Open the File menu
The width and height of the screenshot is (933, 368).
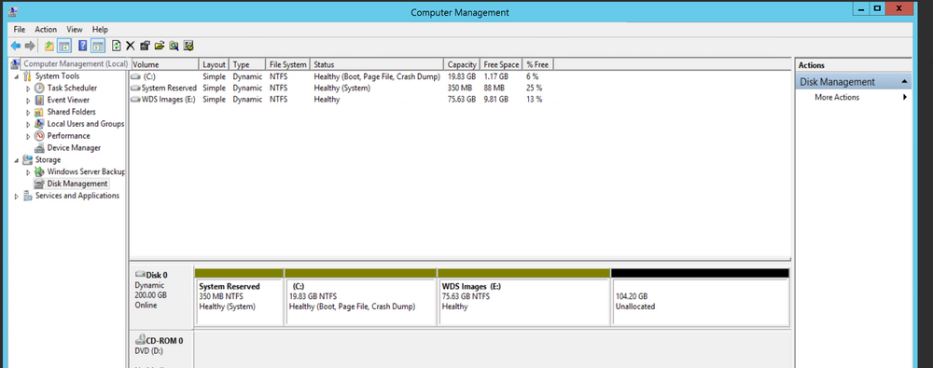(x=19, y=29)
